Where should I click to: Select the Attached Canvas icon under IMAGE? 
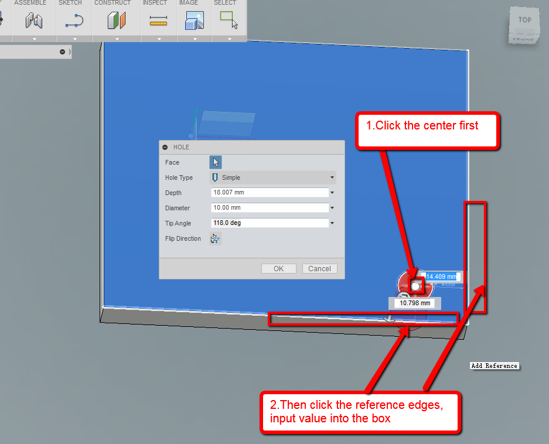[194, 21]
